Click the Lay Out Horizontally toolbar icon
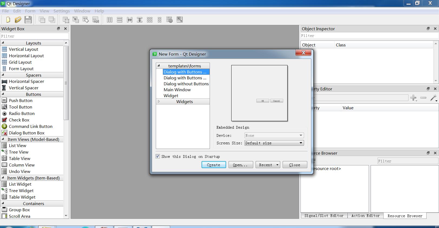Image resolution: width=439 pixels, height=228 pixels. [110, 20]
